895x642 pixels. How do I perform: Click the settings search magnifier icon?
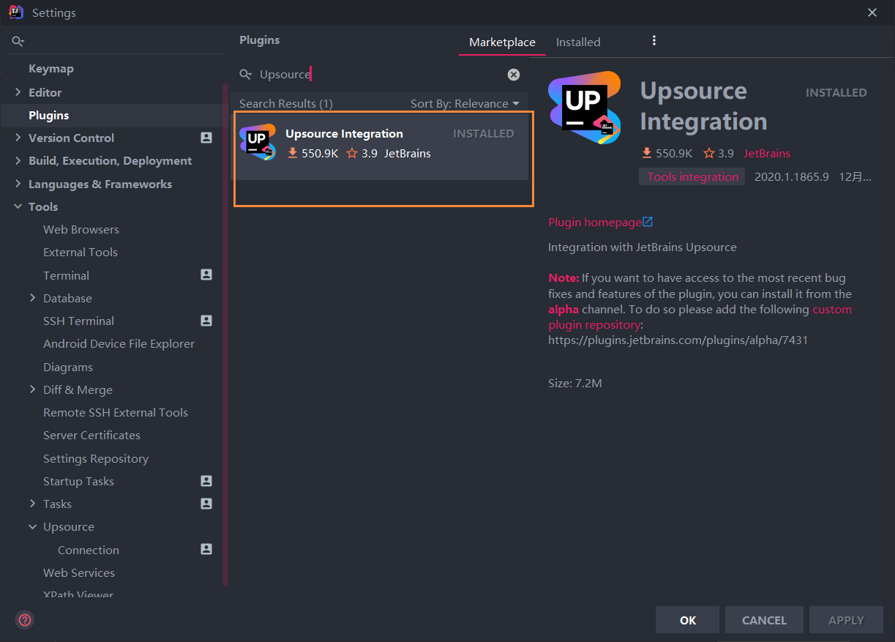click(18, 42)
